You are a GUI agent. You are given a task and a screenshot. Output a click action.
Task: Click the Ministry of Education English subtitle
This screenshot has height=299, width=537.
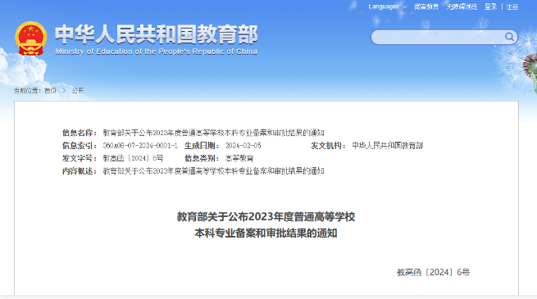point(156,52)
